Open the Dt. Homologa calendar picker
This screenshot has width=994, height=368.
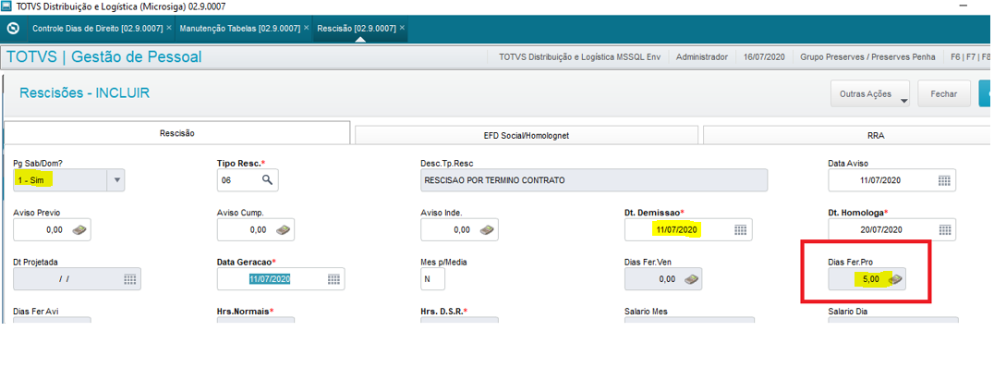944,229
